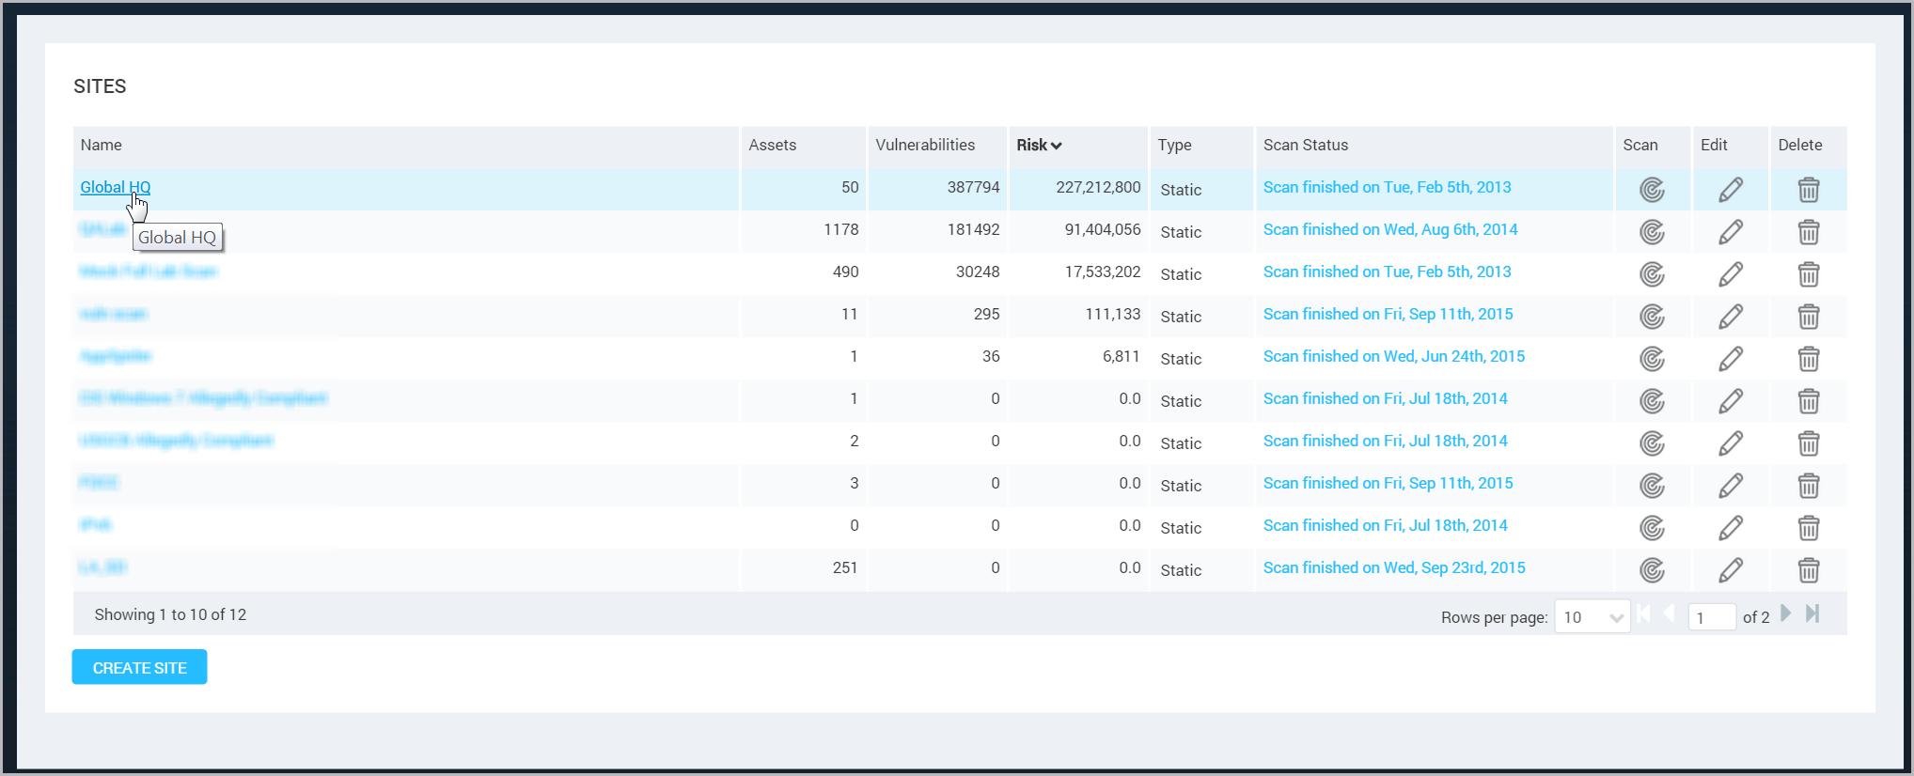Image resolution: width=1914 pixels, height=776 pixels.
Task: Start scan for site with 1178 assets
Action: pyautogui.click(x=1652, y=232)
